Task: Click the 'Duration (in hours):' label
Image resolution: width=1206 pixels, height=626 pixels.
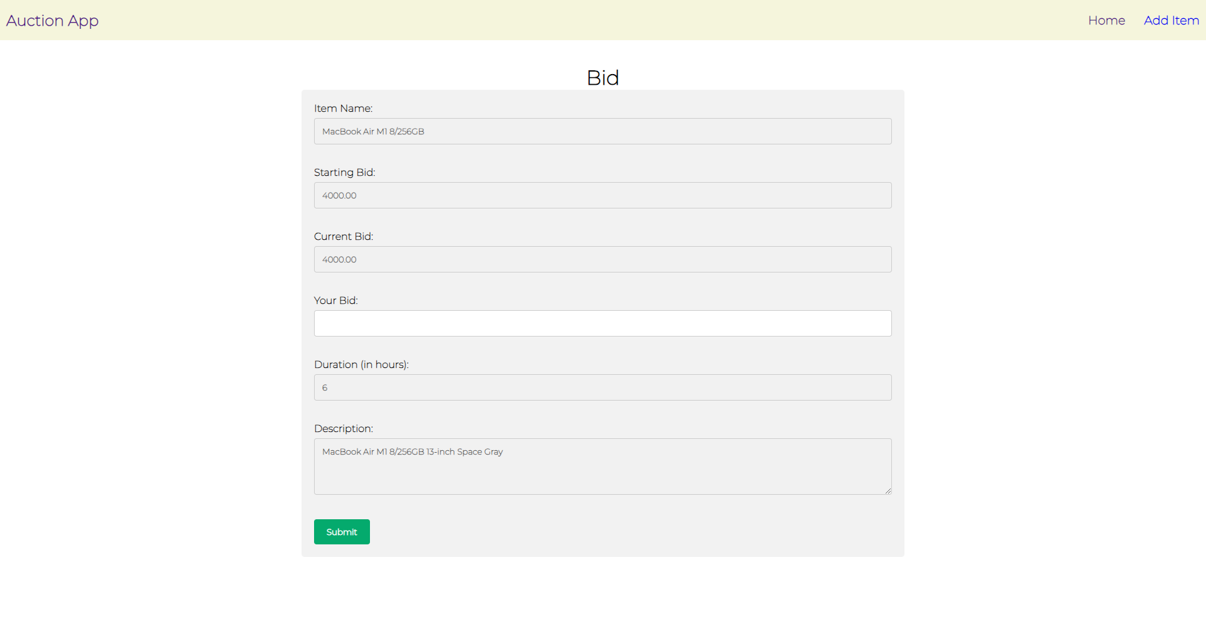Action: tap(361, 365)
